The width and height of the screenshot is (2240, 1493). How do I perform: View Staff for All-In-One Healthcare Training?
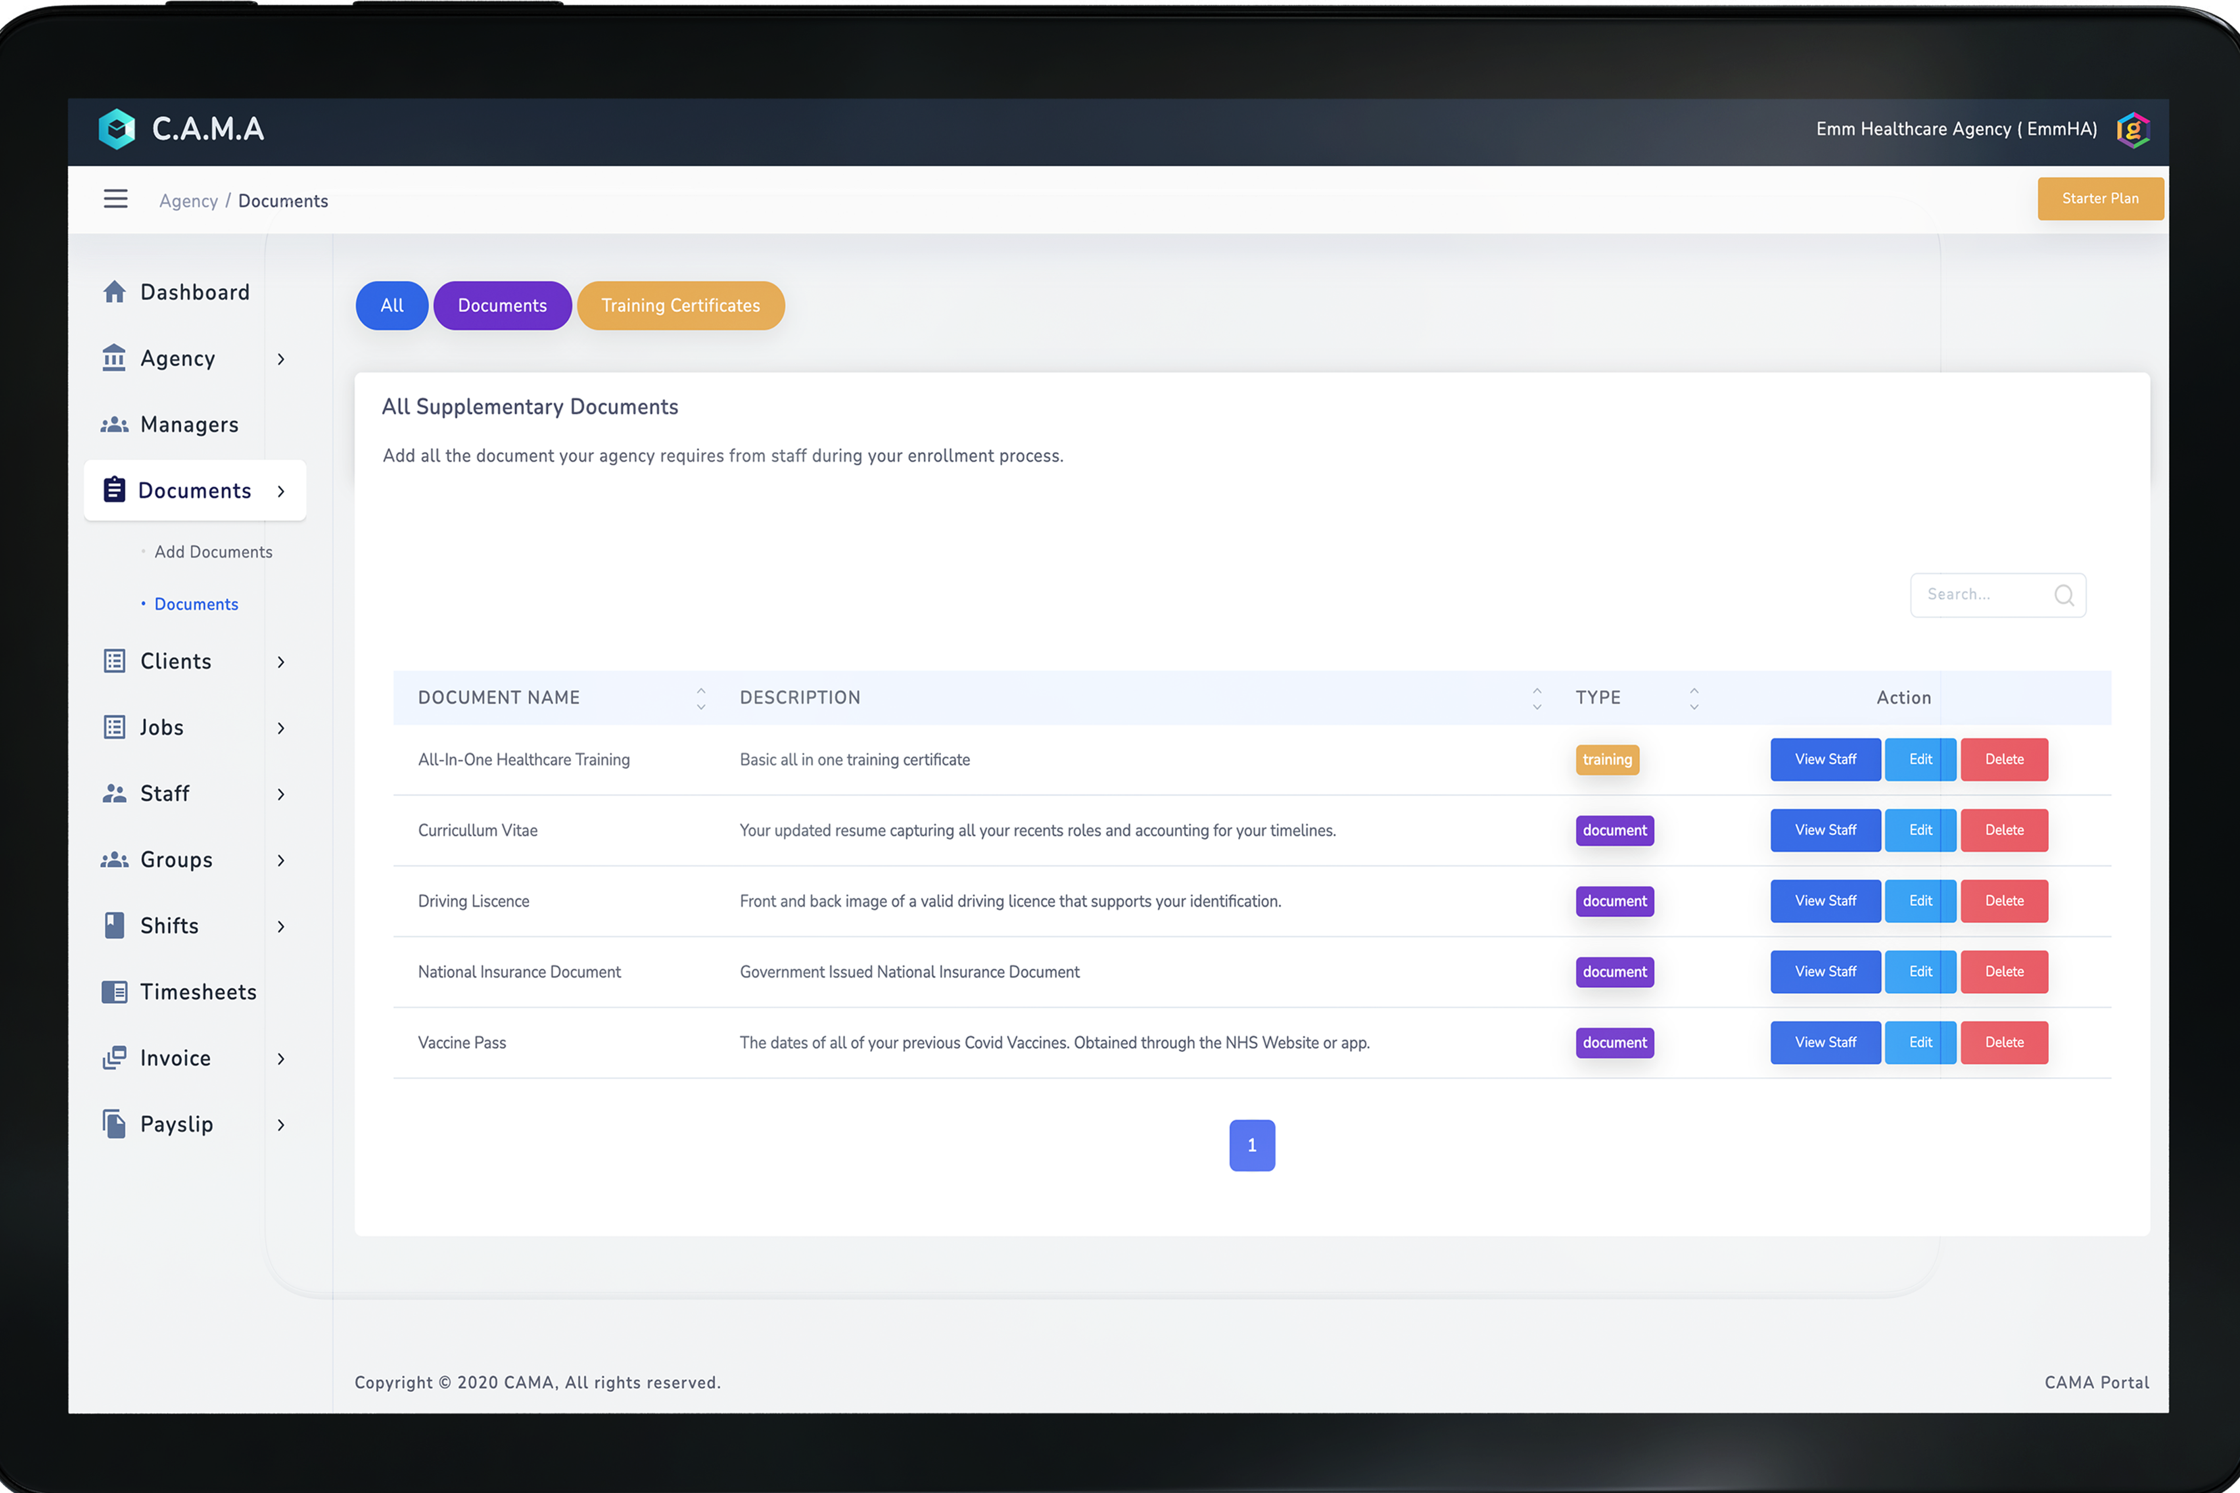1825,760
